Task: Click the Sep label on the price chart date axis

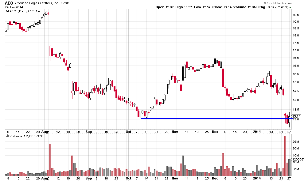Action: pyautogui.click(x=89, y=132)
